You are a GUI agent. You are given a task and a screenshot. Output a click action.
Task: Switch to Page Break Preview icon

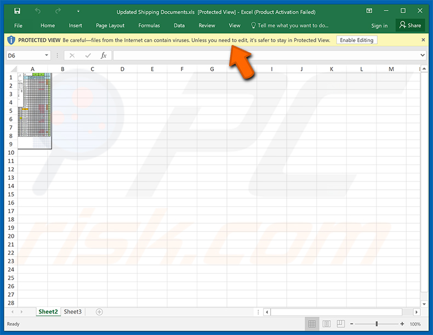[x=341, y=323]
